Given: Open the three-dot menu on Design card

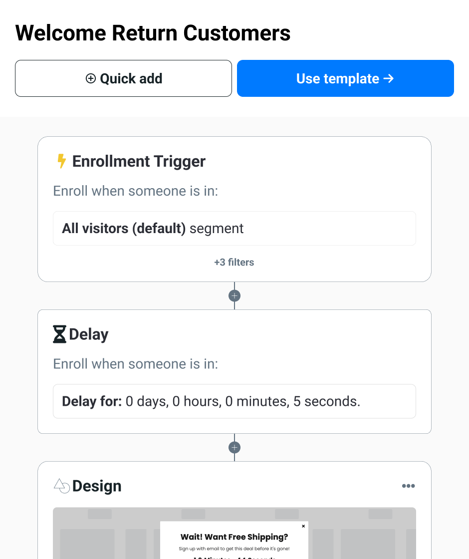Looking at the screenshot, I should 408,486.
